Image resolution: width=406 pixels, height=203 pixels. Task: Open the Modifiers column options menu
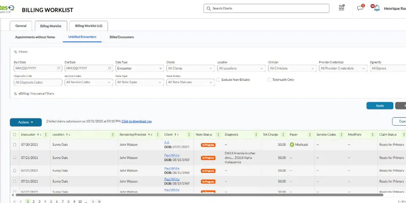[x=373, y=134]
